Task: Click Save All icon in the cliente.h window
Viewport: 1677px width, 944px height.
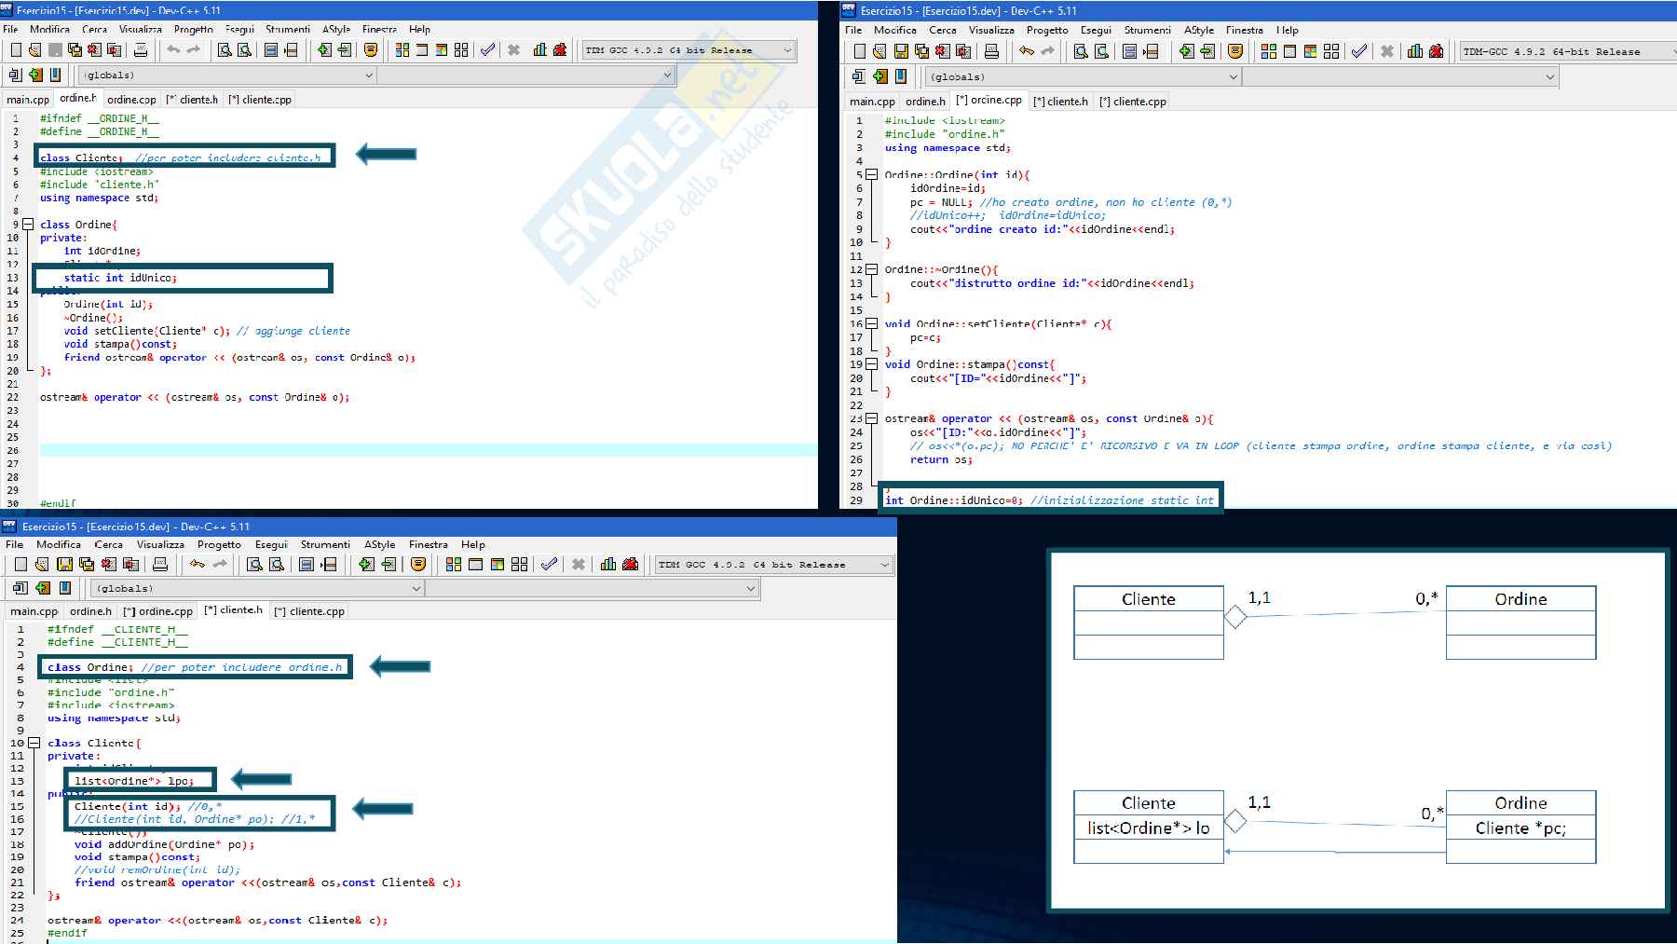Action: tap(87, 565)
